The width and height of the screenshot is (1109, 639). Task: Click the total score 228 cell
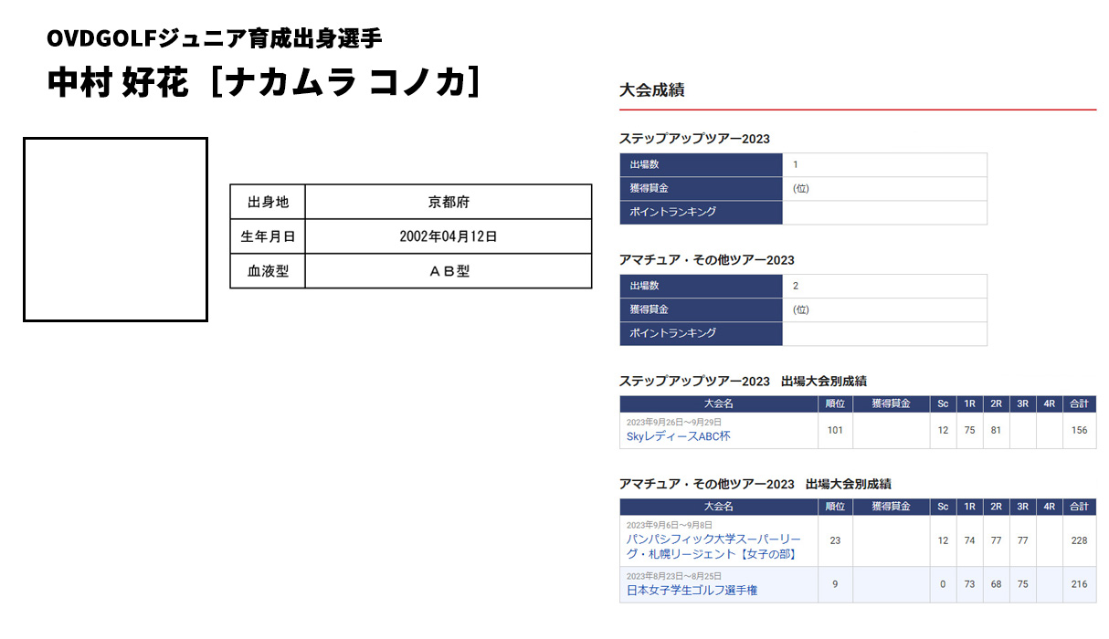(1079, 540)
